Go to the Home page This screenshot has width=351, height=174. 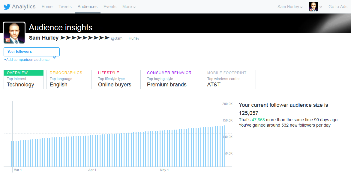[47, 7]
